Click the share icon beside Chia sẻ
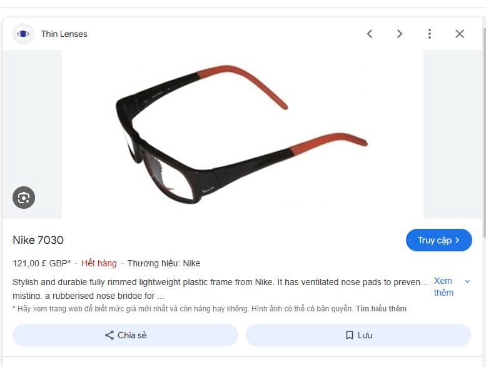486x367 pixels. [x=109, y=335]
